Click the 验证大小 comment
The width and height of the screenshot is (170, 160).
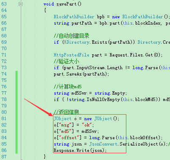click(x=66, y=61)
